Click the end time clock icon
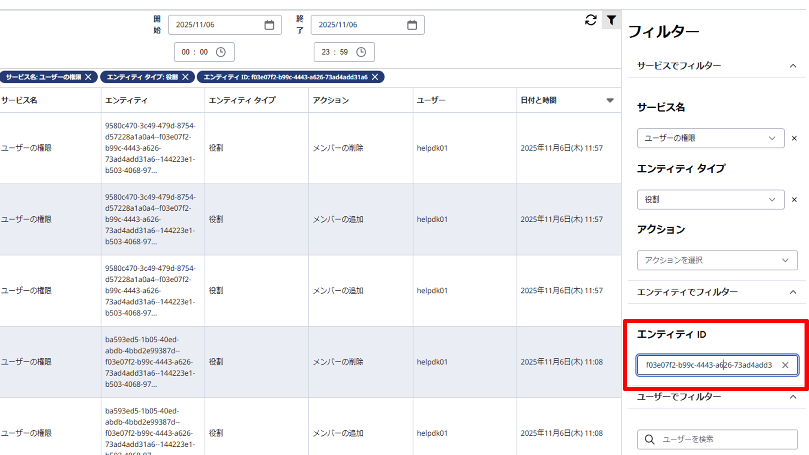Screen dimensions: 809x455 tap(361, 52)
